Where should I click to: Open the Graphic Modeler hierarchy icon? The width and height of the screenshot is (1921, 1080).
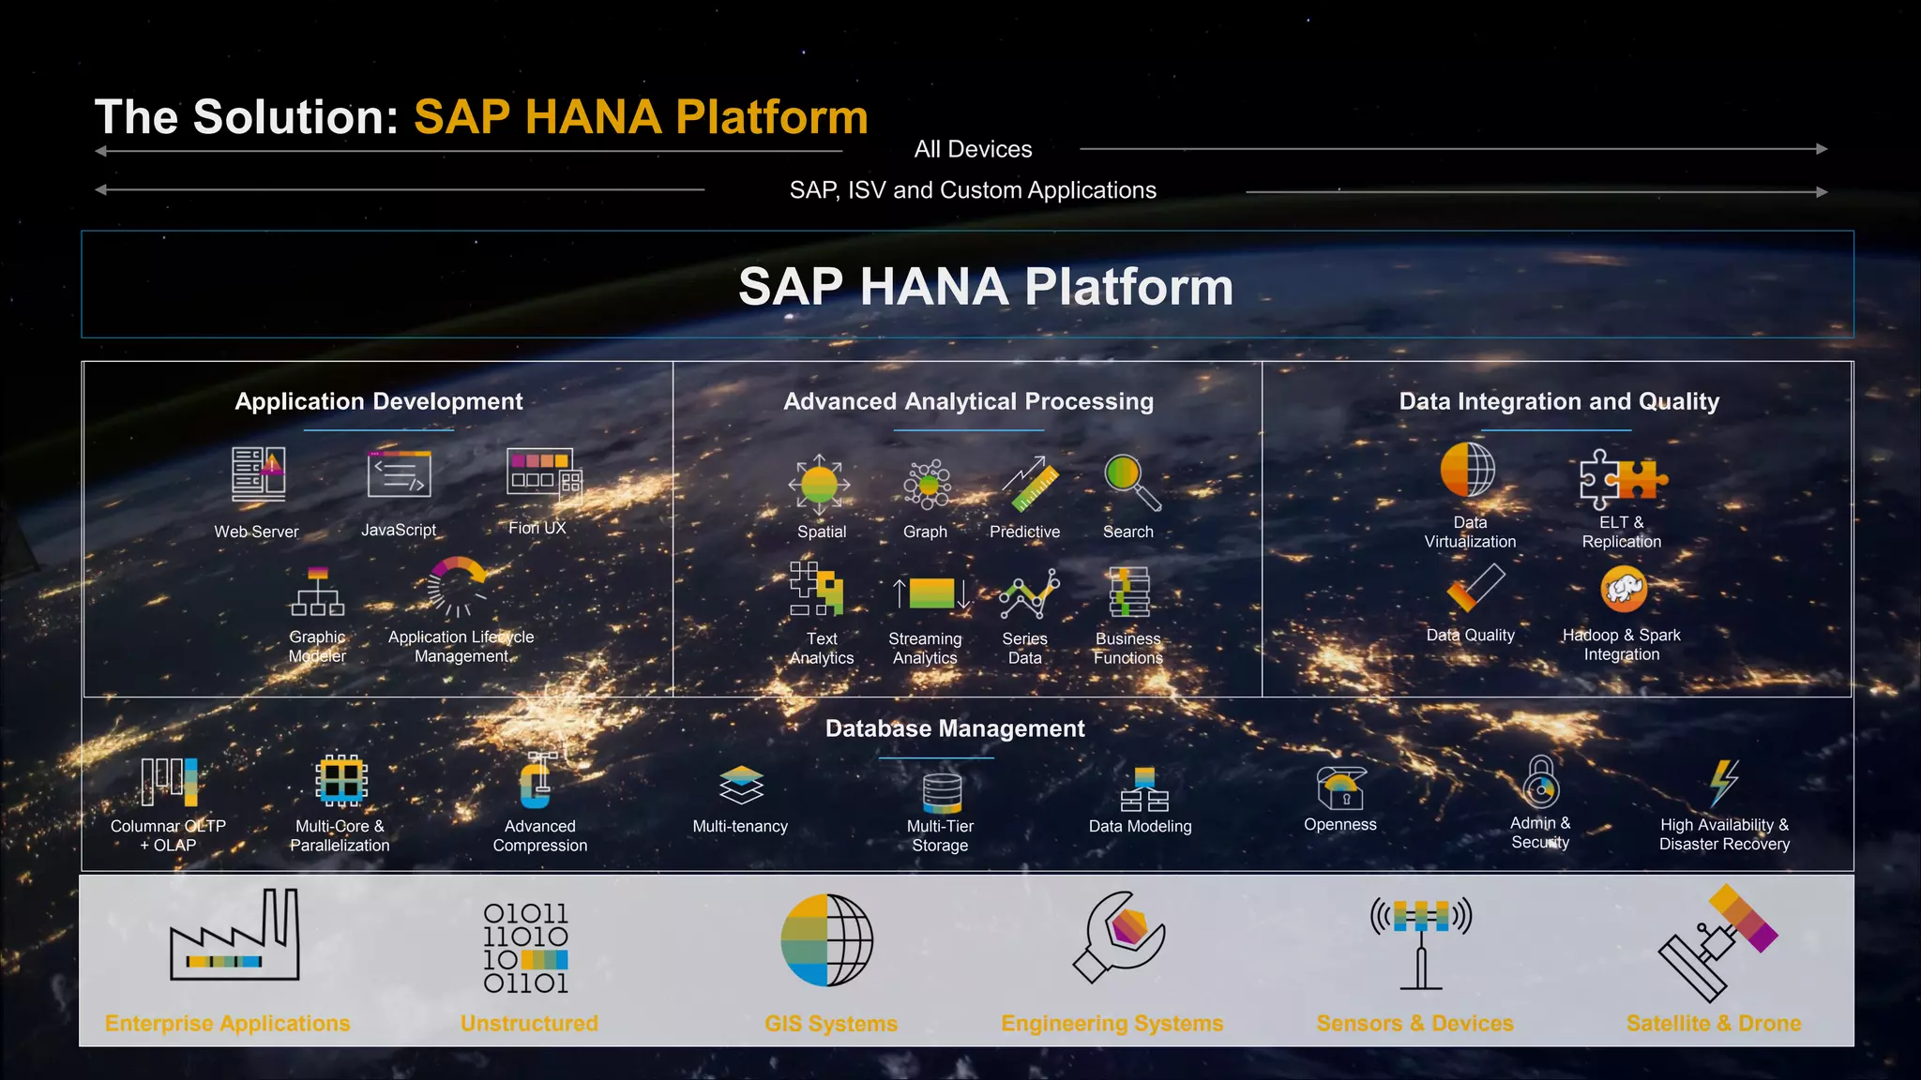click(x=317, y=592)
